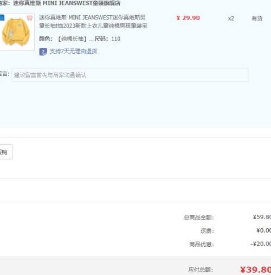Click the 总商品金额 label
The height and width of the screenshot is (275, 271).
point(199,217)
